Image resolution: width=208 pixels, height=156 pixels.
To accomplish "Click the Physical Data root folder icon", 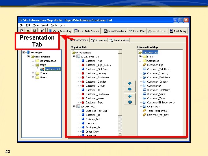I will click(74, 52).
